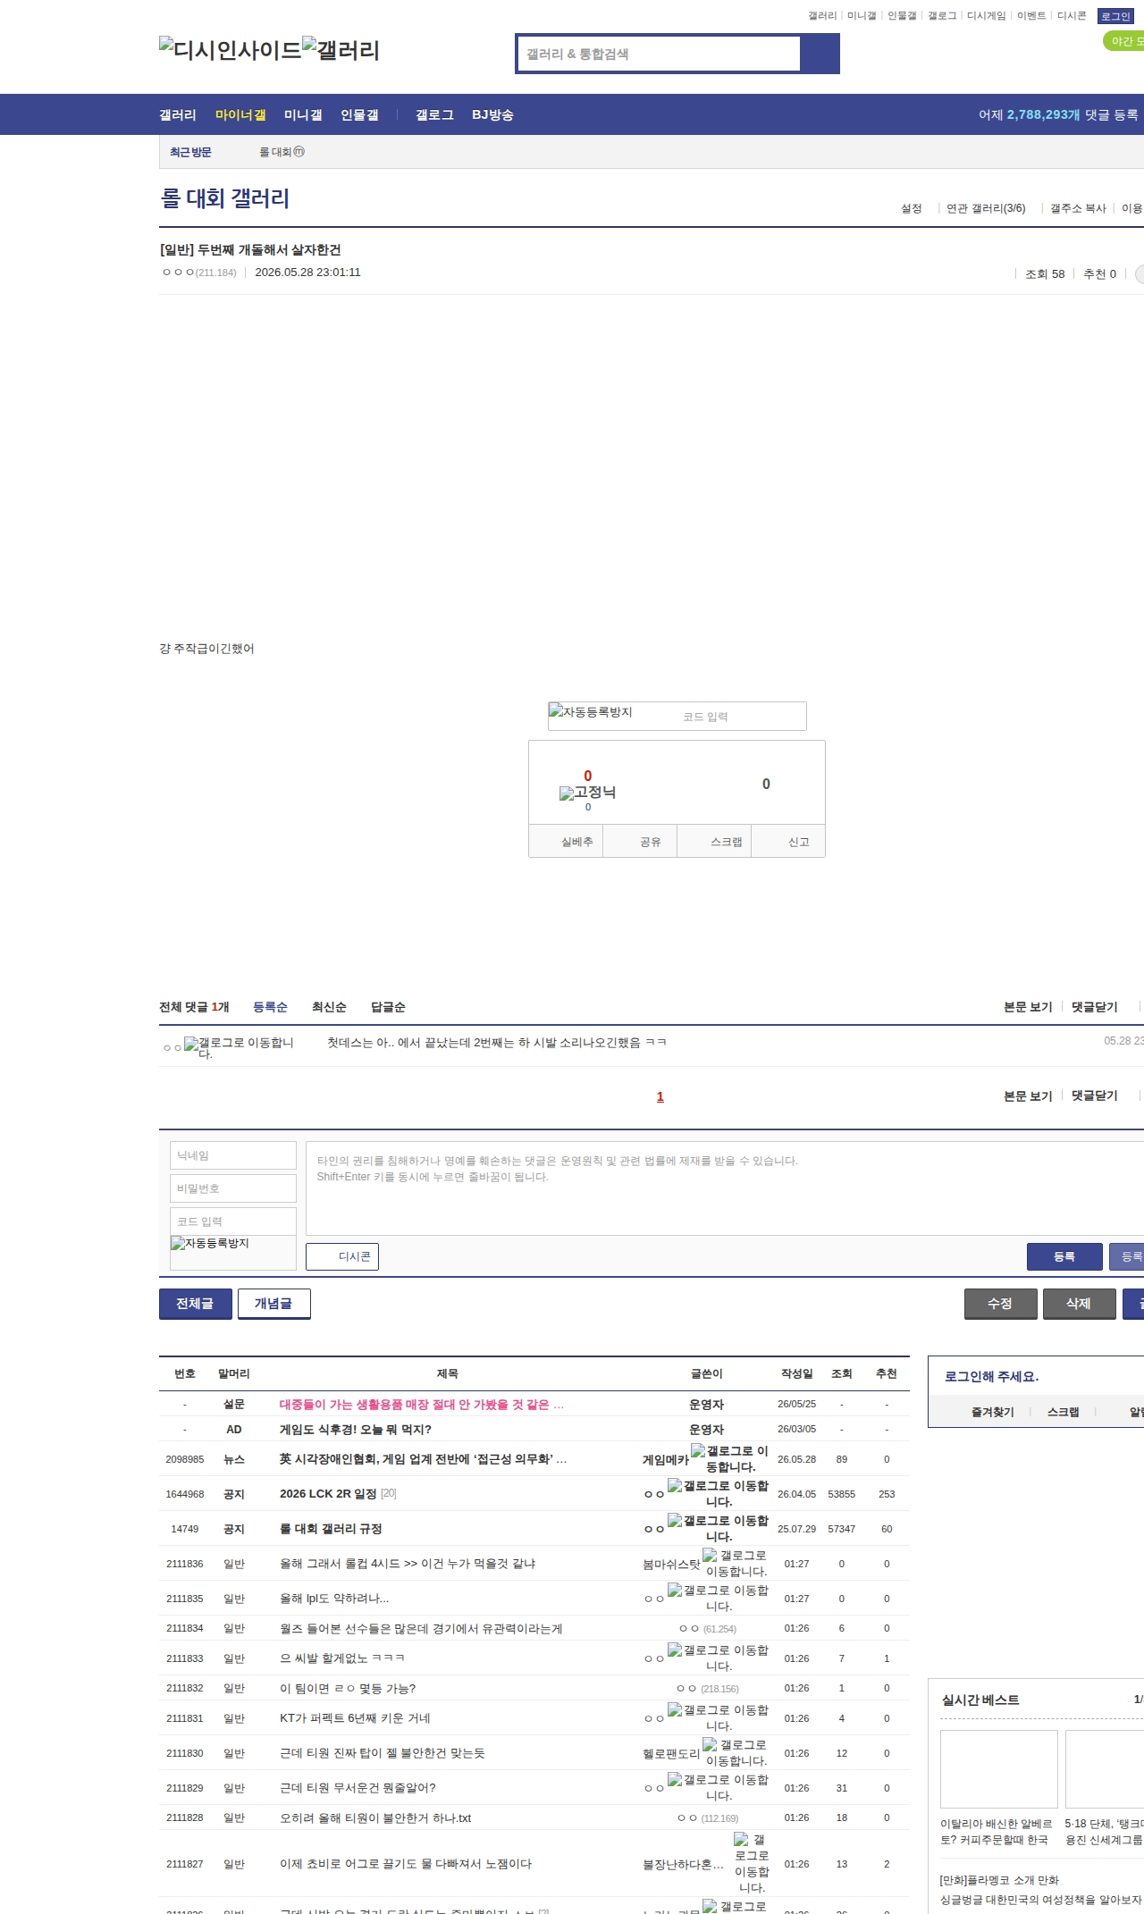Sort comments by 최신순
1144x1914 pixels.
[329, 1007]
